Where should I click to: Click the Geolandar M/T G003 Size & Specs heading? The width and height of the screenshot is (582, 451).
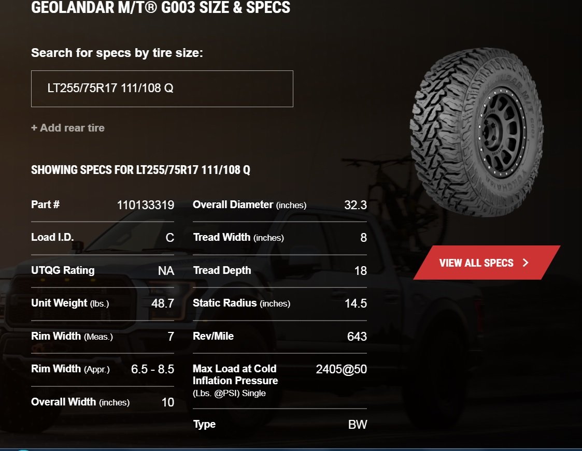coord(161,7)
